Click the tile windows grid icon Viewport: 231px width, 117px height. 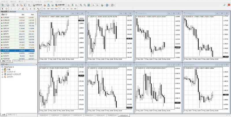coord(89,5)
